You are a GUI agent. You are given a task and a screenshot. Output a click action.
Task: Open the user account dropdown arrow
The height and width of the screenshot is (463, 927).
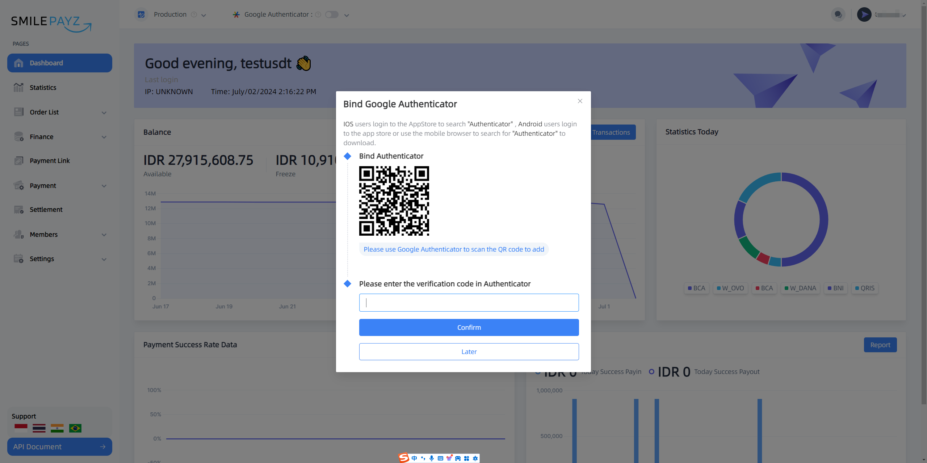[904, 15]
